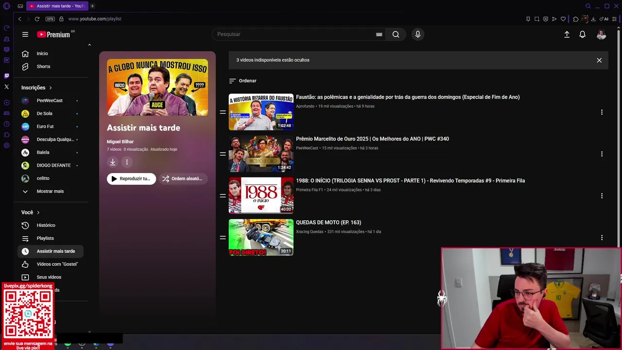Open Início in the sidebar
The image size is (622, 350).
click(50, 53)
